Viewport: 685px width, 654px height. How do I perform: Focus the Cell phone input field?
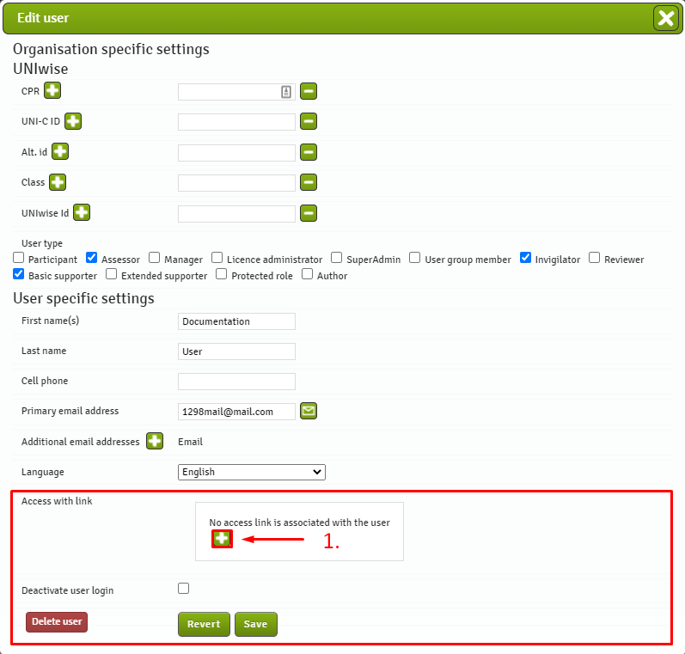point(236,382)
